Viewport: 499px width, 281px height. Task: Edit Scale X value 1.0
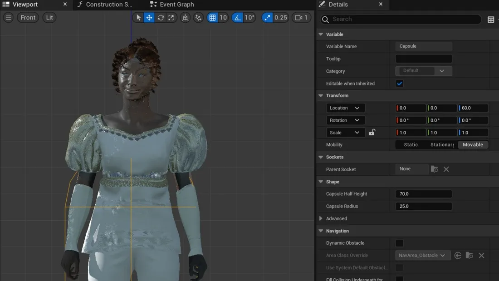click(411, 133)
